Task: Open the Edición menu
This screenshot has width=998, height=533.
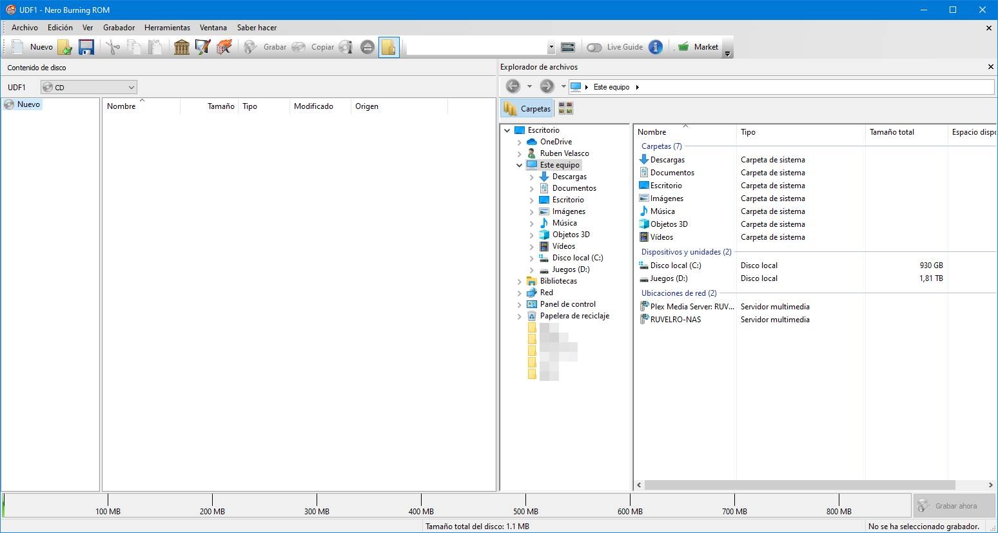Action: point(60,28)
